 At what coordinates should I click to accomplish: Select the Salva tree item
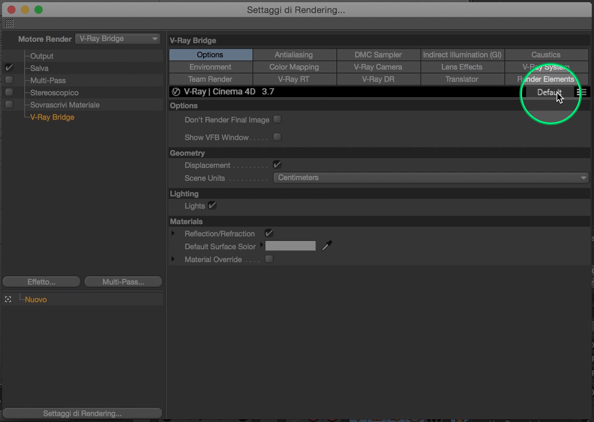tap(39, 68)
